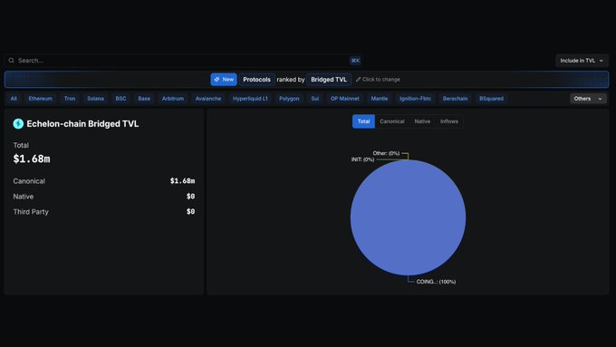Switch to the Total chart tab
Viewport: 616px width, 347px height.
(x=363, y=121)
